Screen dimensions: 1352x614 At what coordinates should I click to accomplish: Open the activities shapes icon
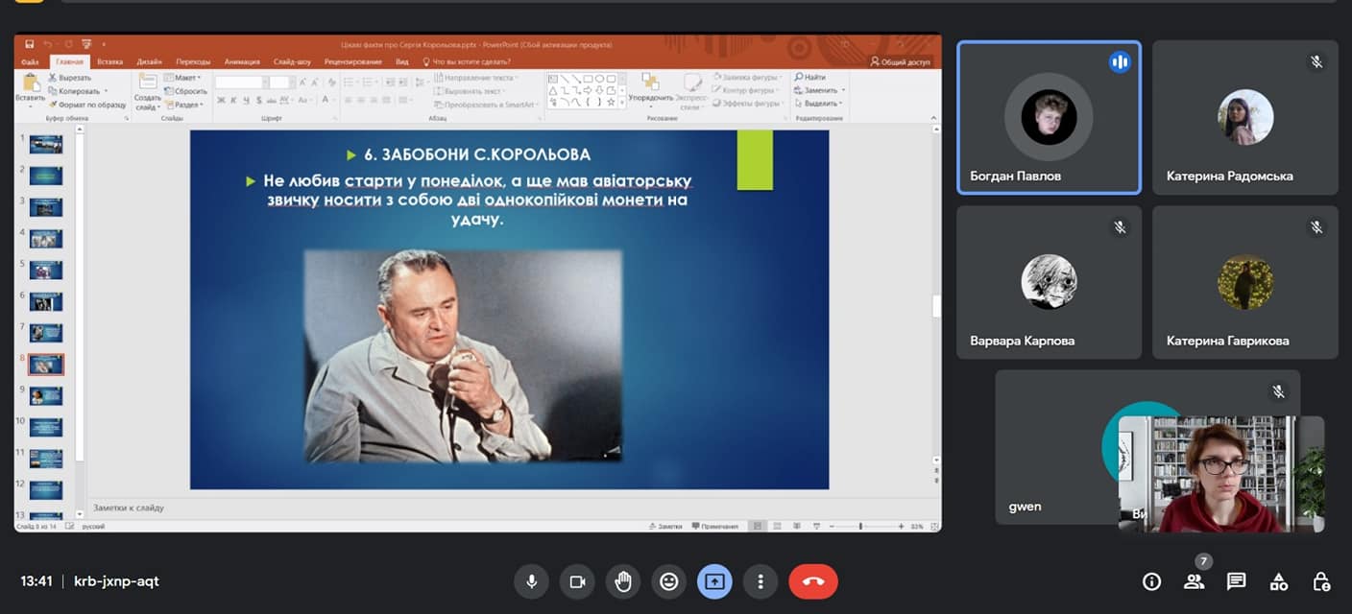1279,581
